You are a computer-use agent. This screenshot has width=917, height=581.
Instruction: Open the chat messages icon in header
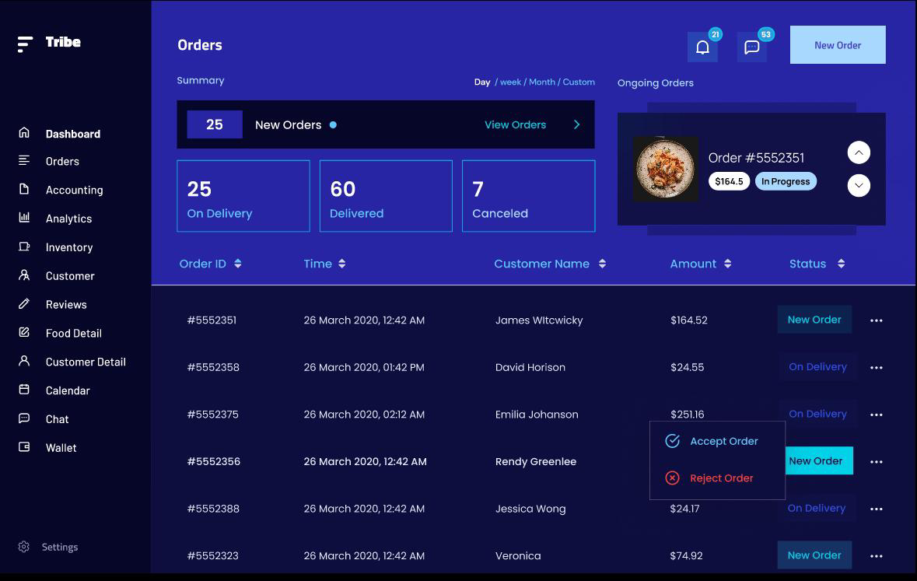click(x=751, y=47)
